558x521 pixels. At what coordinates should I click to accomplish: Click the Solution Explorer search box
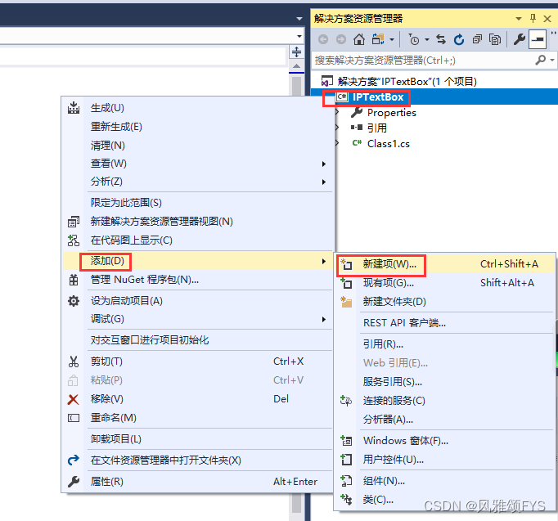[x=424, y=61]
